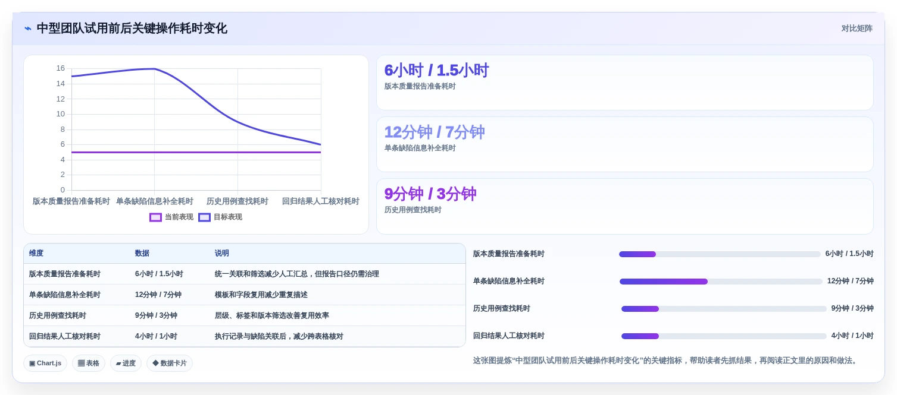Click table value 6小时 / 1.5小时
Image resolution: width=897 pixels, height=395 pixels.
(159, 274)
